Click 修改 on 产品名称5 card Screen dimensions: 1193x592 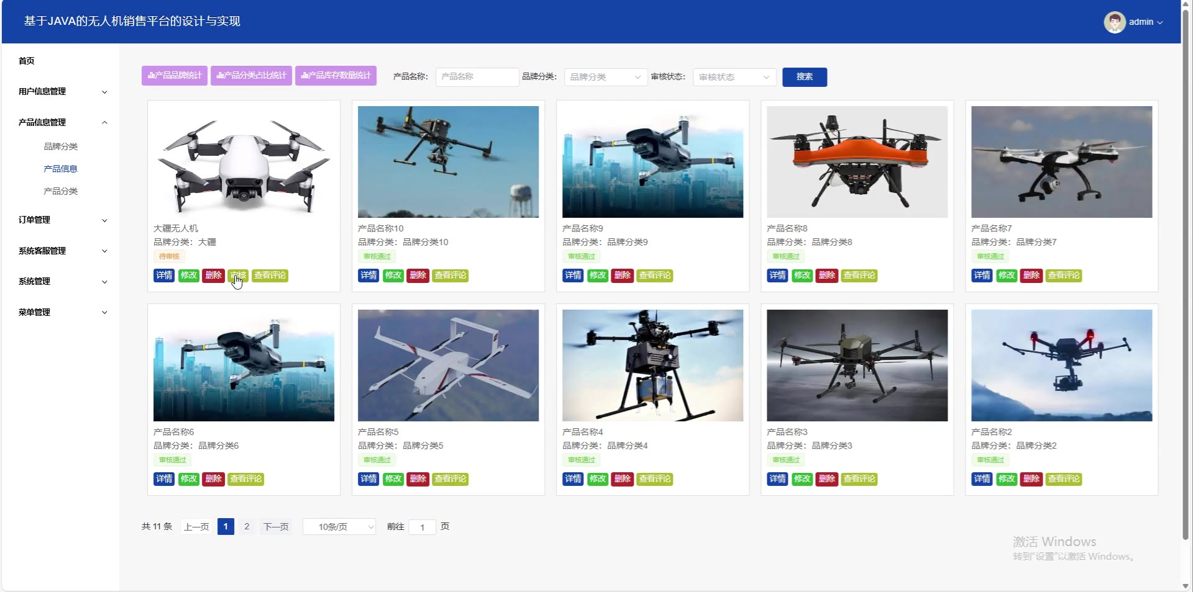tap(393, 479)
